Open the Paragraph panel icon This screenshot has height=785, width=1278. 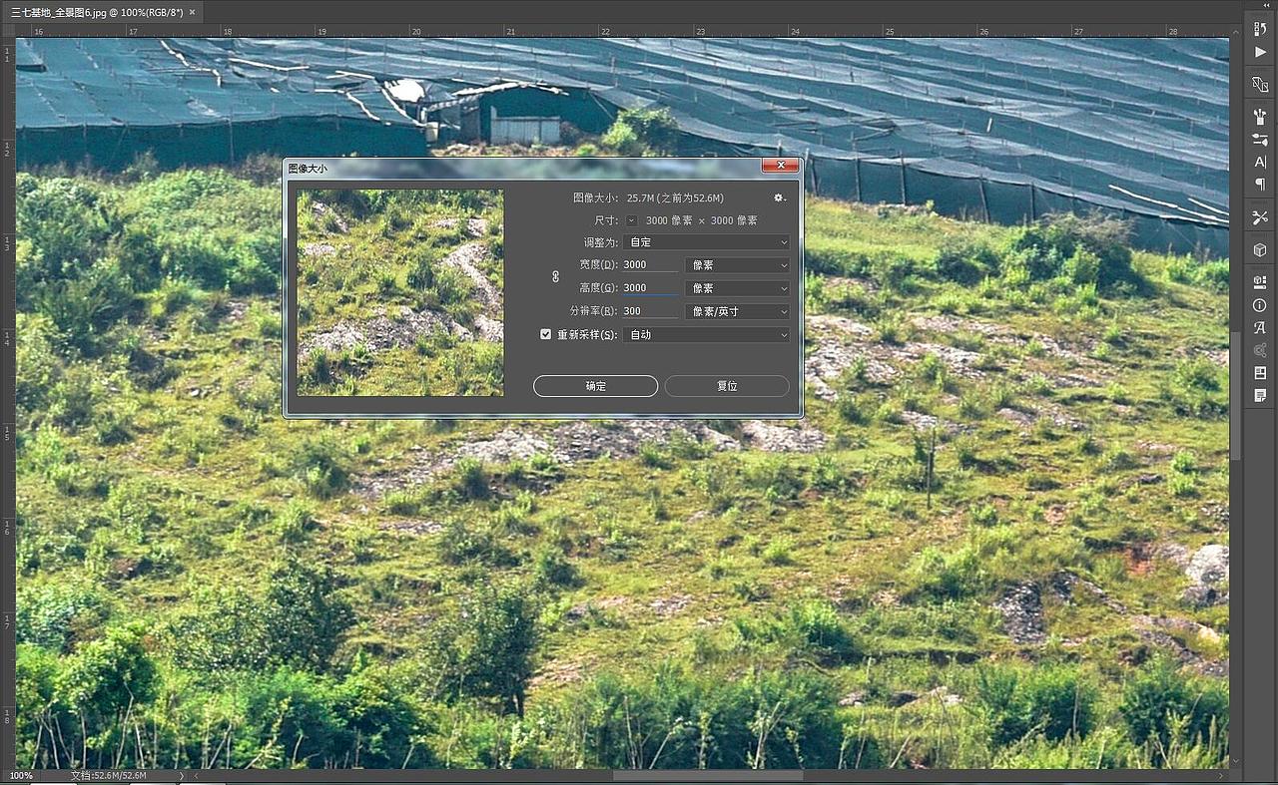tap(1260, 185)
